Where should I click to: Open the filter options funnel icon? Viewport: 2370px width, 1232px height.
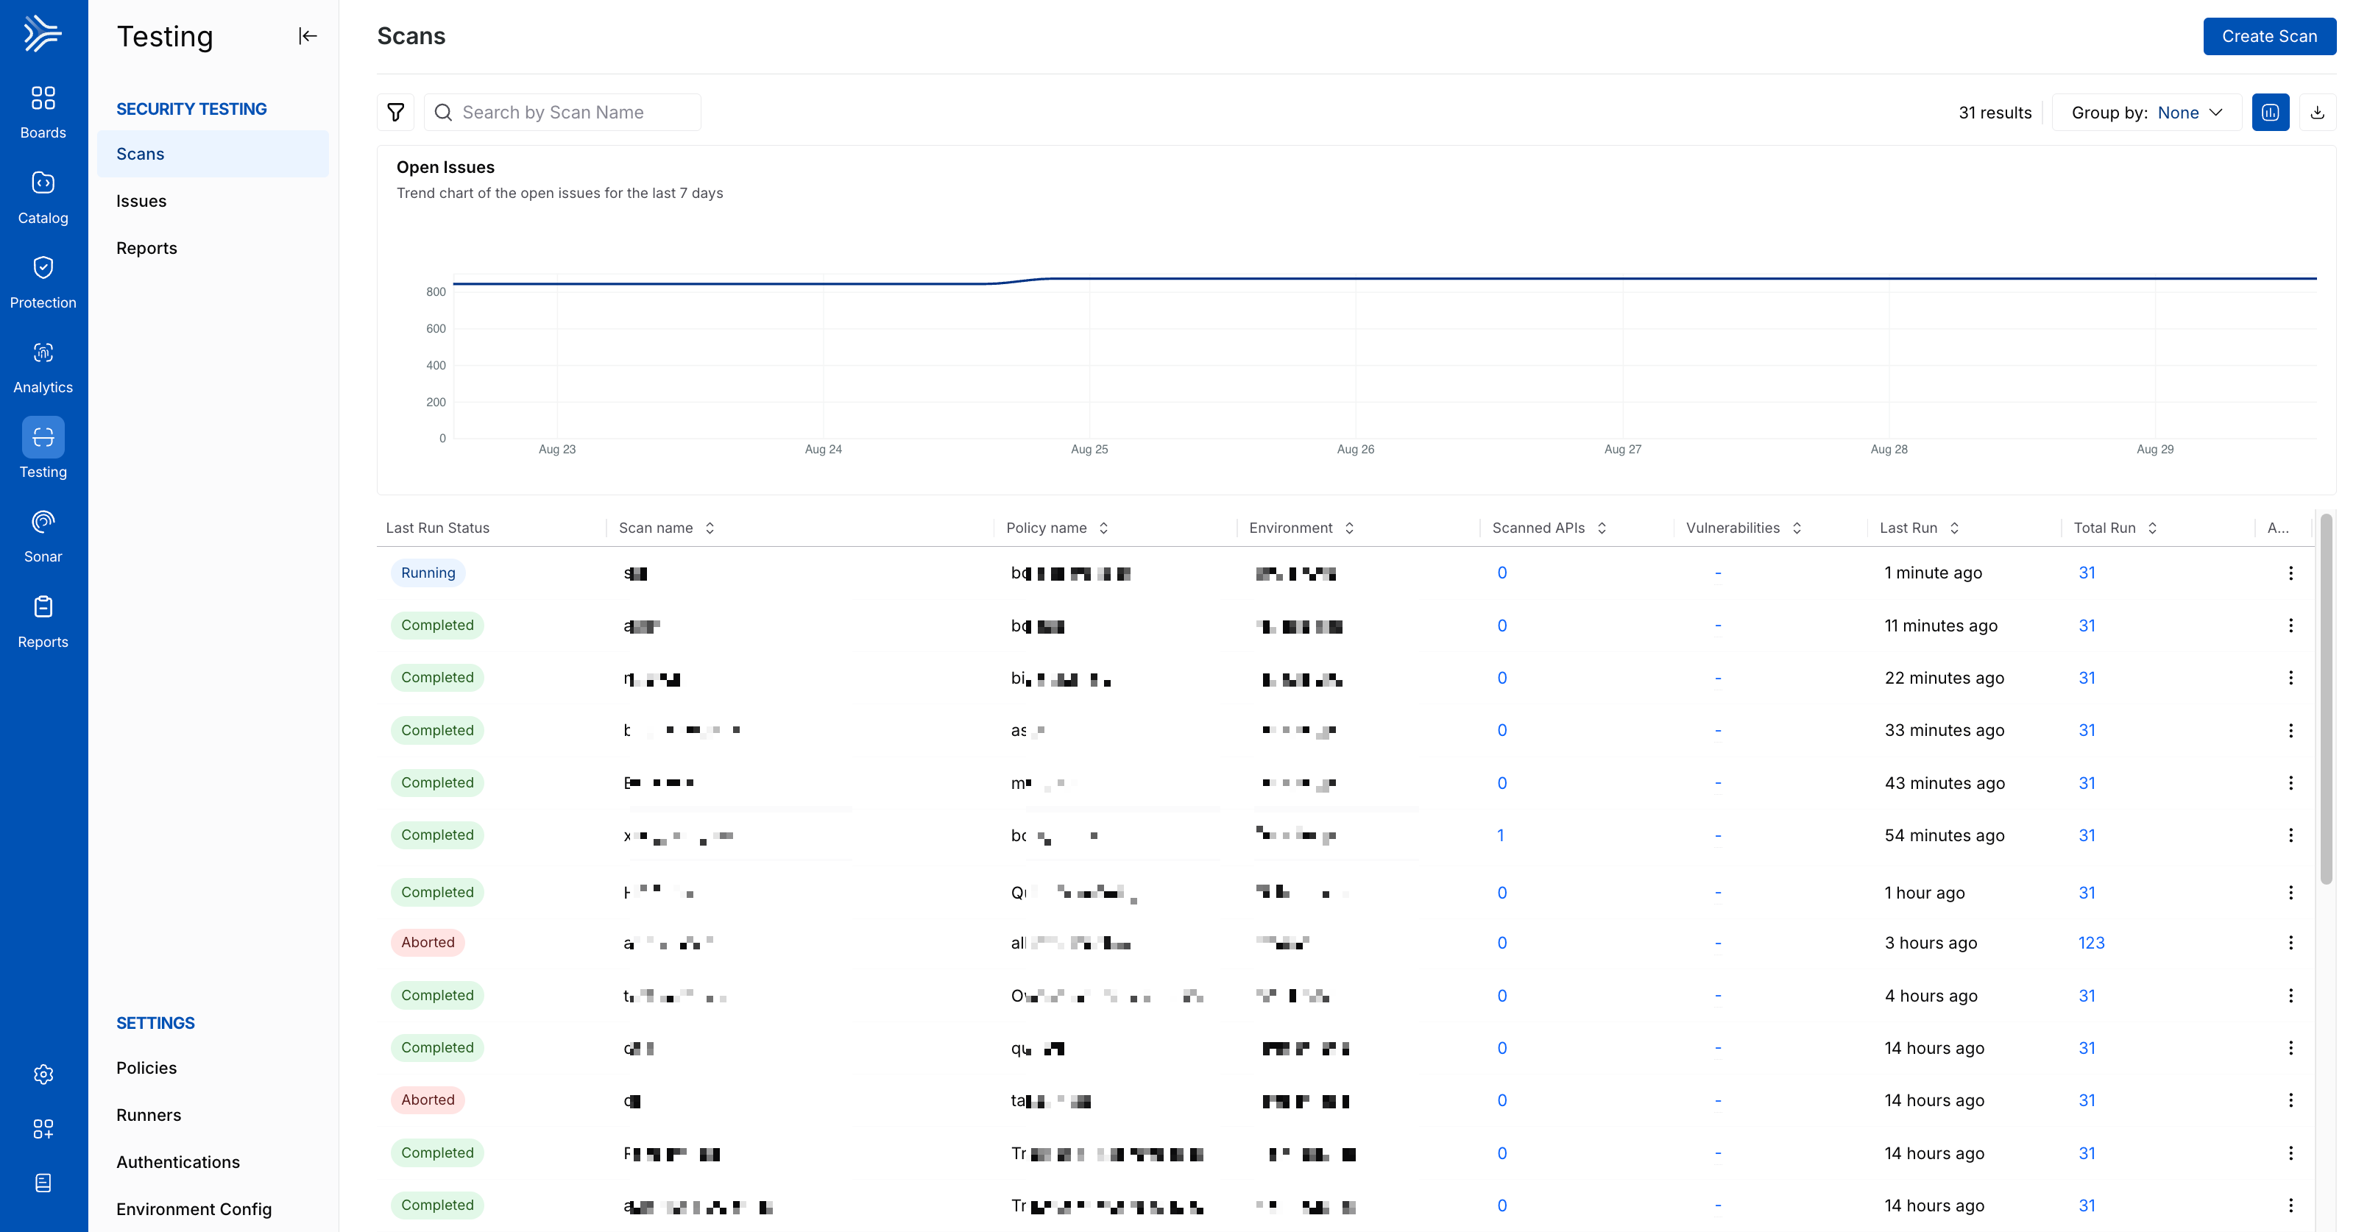pos(396,113)
